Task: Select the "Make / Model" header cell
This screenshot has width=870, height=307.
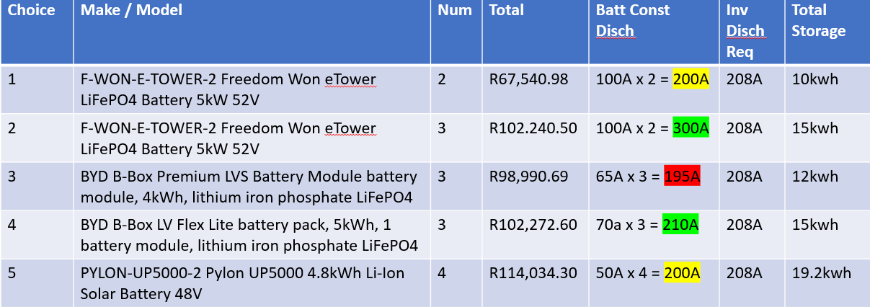Action: pyautogui.click(x=131, y=11)
